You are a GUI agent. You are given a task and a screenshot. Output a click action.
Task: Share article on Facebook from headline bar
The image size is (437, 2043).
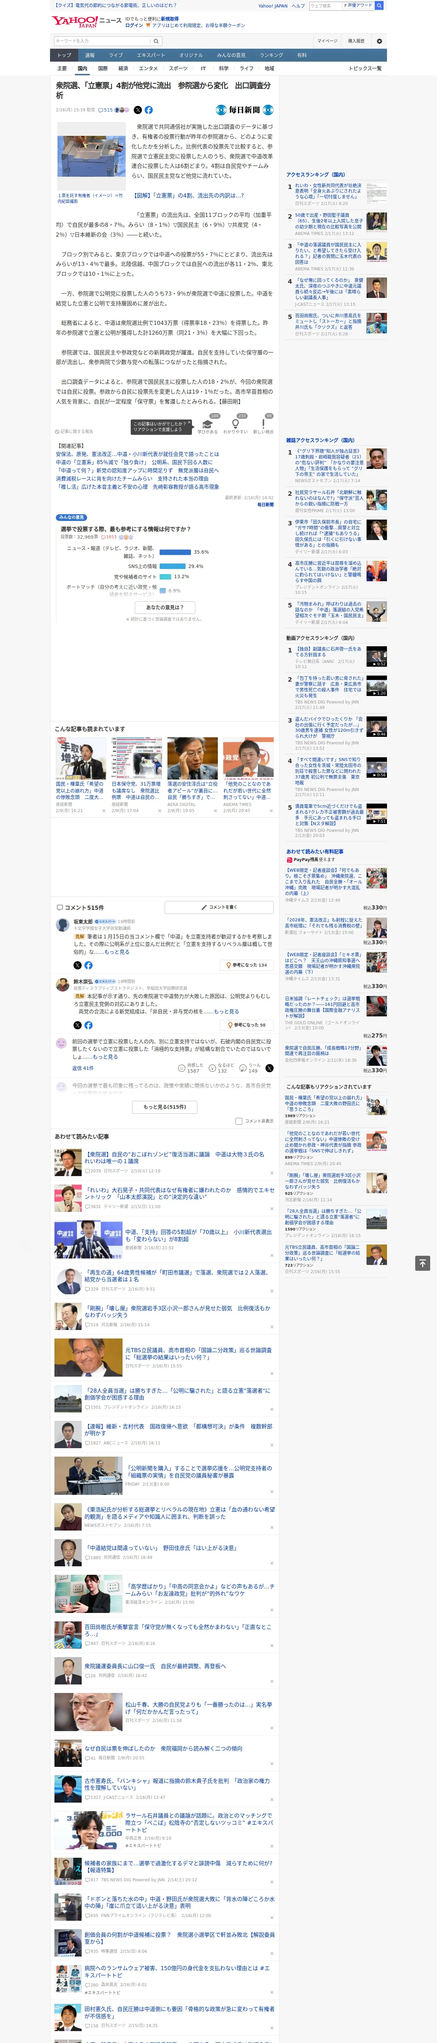click(148, 110)
